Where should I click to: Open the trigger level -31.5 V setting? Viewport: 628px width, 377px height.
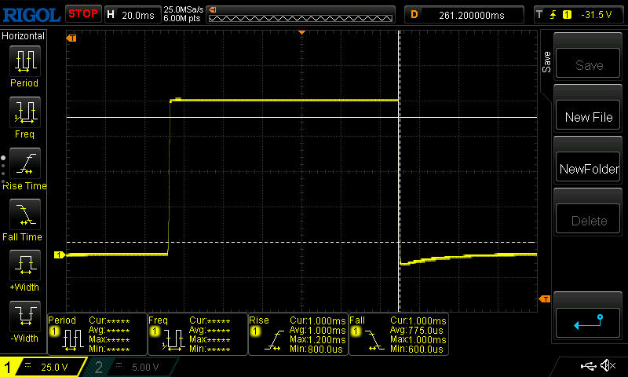pos(578,13)
